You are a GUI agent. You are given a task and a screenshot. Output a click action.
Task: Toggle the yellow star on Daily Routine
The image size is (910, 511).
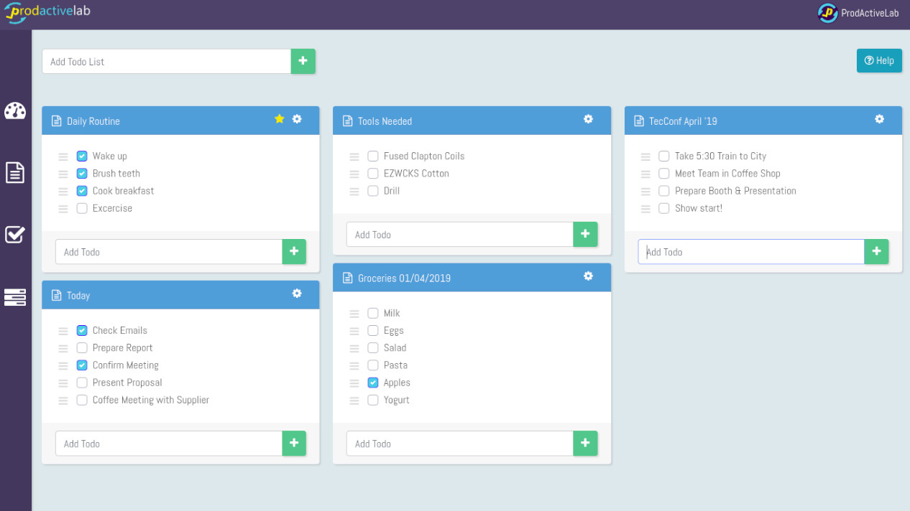[x=280, y=119]
